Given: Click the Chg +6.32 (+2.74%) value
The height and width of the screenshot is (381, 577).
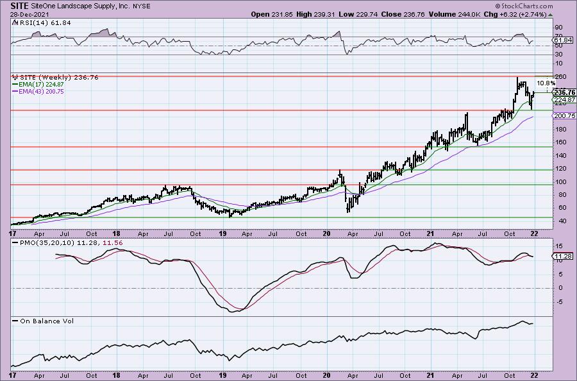Looking at the screenshot, I should [514, 14].
